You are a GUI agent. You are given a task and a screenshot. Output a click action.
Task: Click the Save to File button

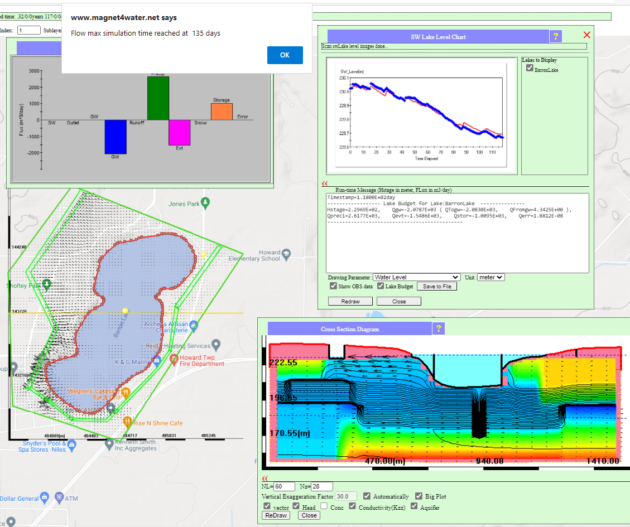click(x=437, y=287)
